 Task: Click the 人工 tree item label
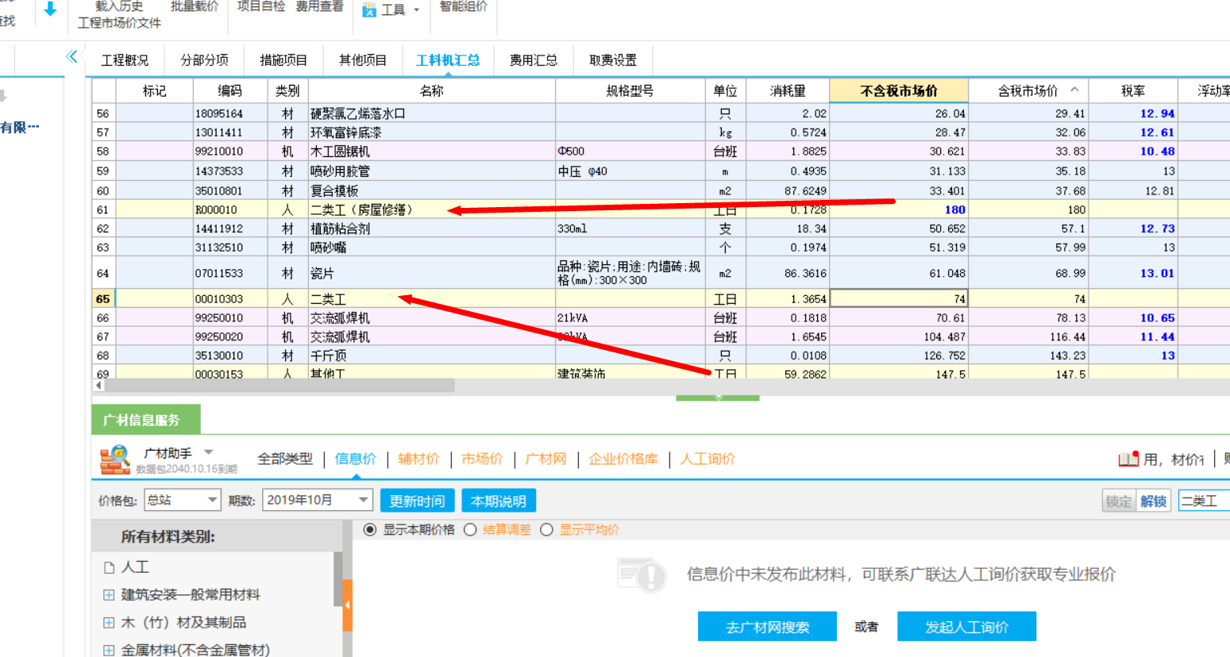135,567
